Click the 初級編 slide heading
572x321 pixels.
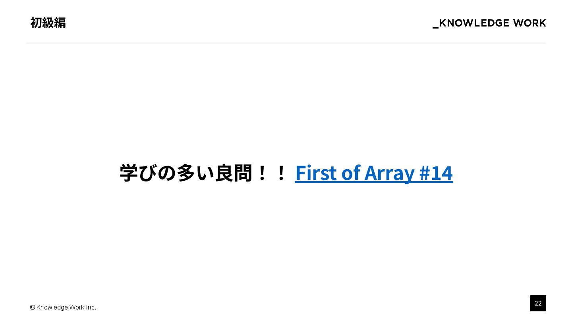[48, 23]
